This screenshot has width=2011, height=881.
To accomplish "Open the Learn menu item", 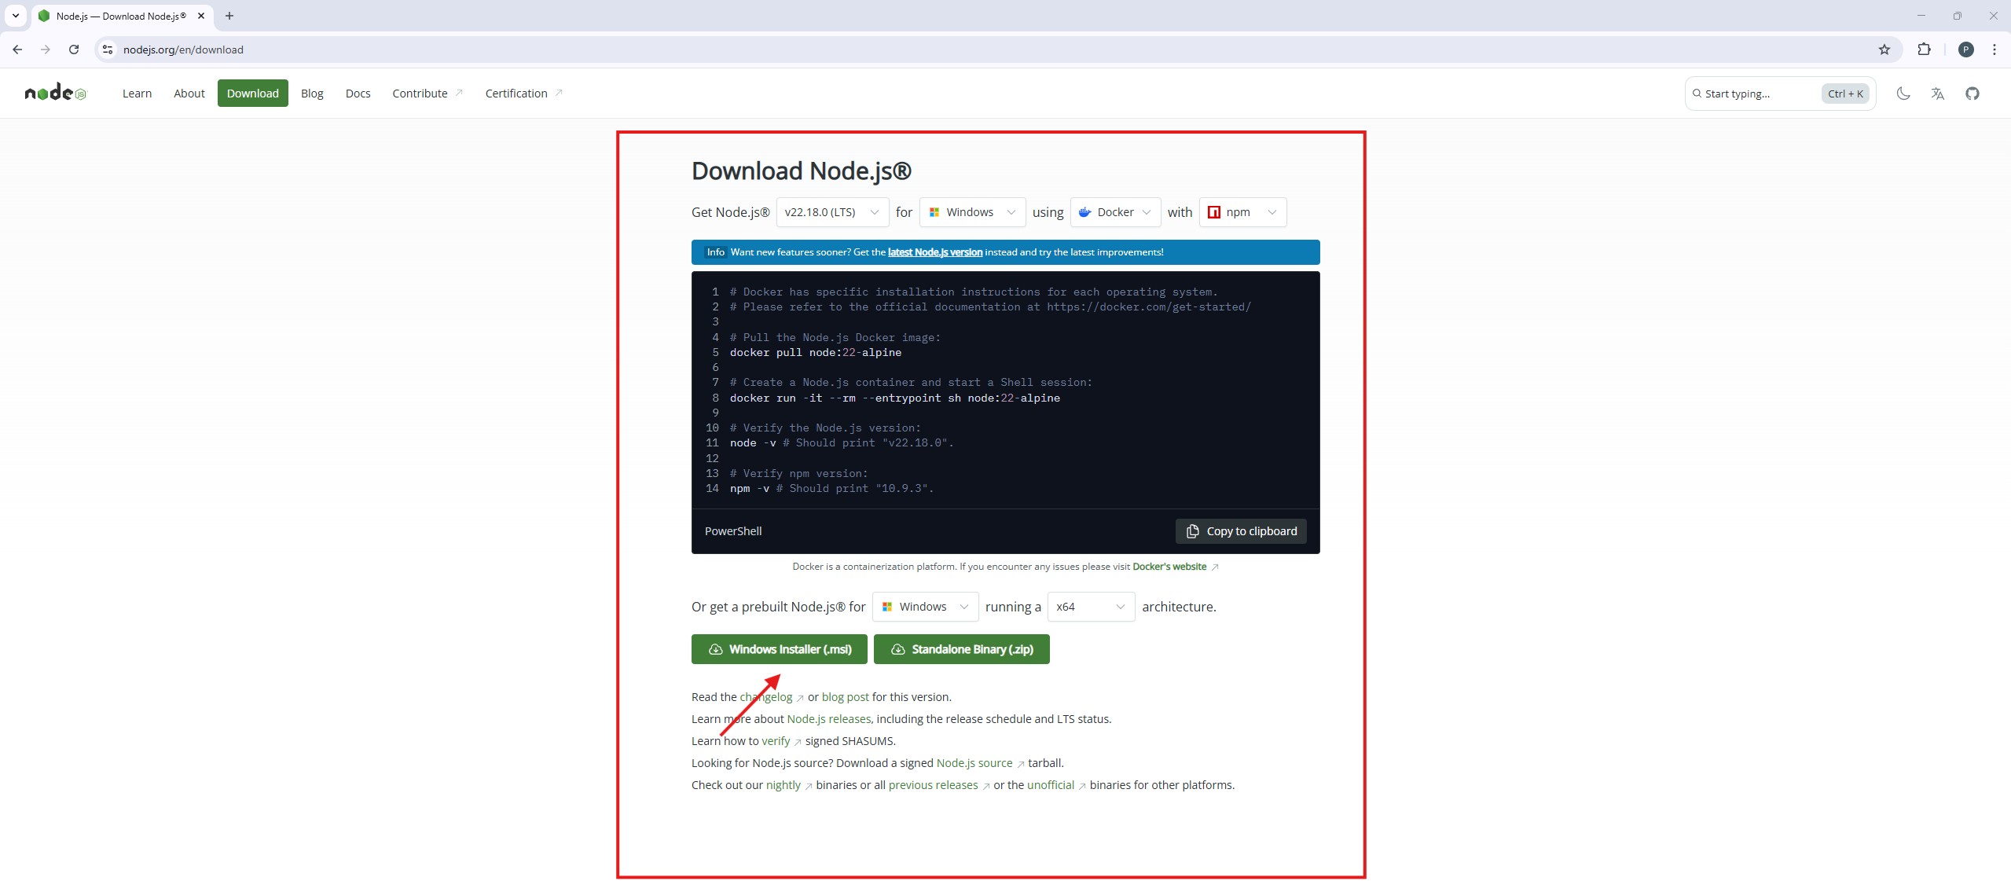I will coord(137,94).
